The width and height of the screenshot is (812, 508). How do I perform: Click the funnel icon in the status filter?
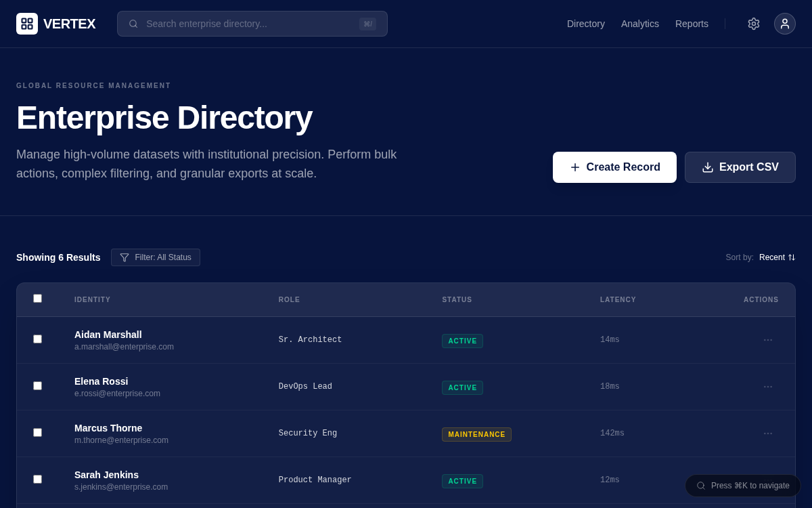pos(125,257)
